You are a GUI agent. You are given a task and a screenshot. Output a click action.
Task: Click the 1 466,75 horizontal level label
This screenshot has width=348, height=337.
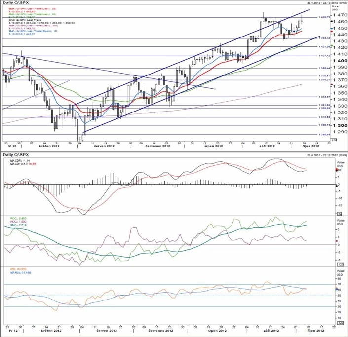pos(324,17)
